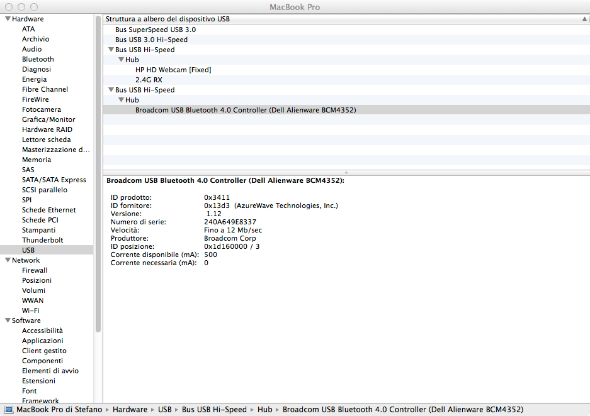This screenshot has height=416, width=590.
Task: Select Estensioni in the Software list
Action: click(38, 381)
